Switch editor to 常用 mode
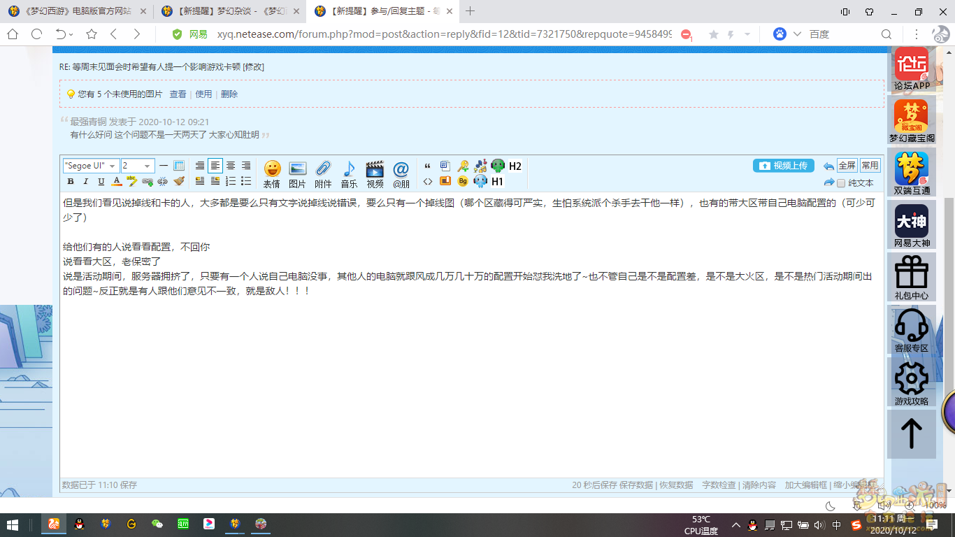The image size is (955, 537). click(x=870, y=166)
